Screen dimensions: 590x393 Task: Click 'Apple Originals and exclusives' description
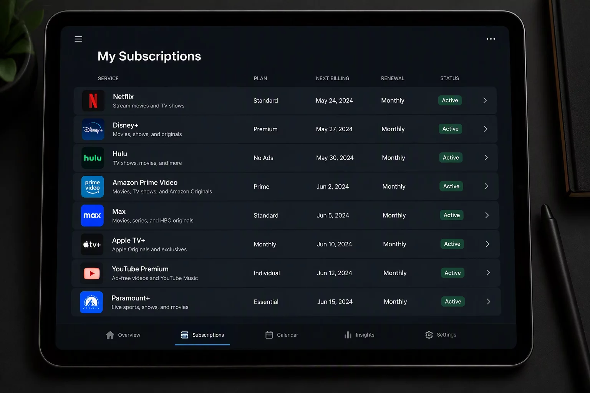point(149,249)
